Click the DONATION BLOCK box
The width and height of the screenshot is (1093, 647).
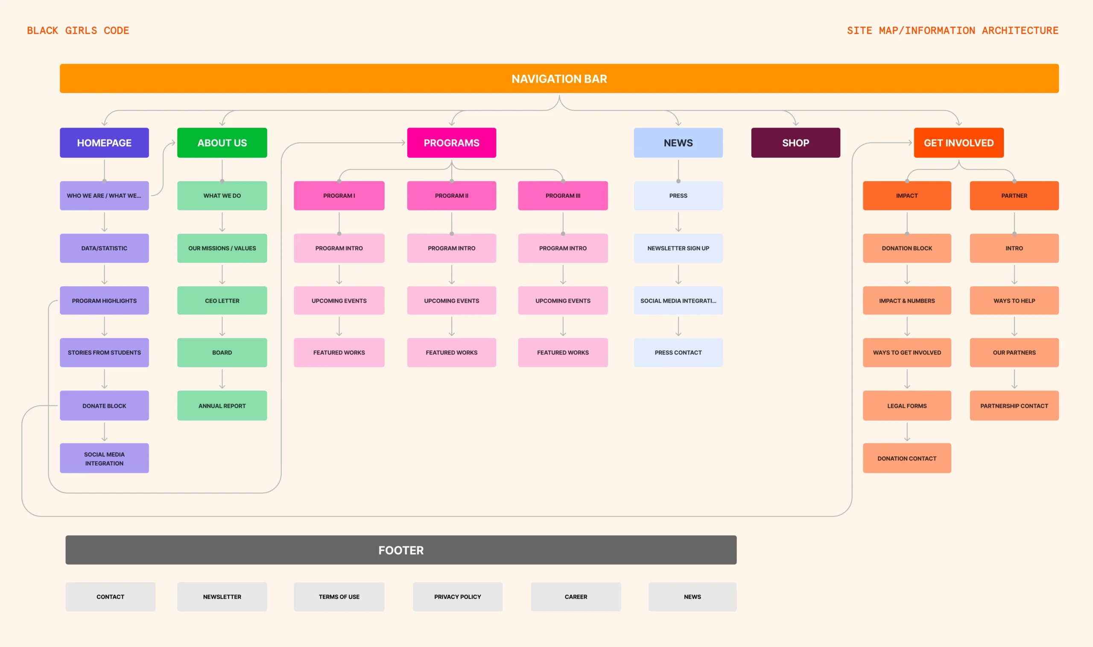[x=907, y=248]
